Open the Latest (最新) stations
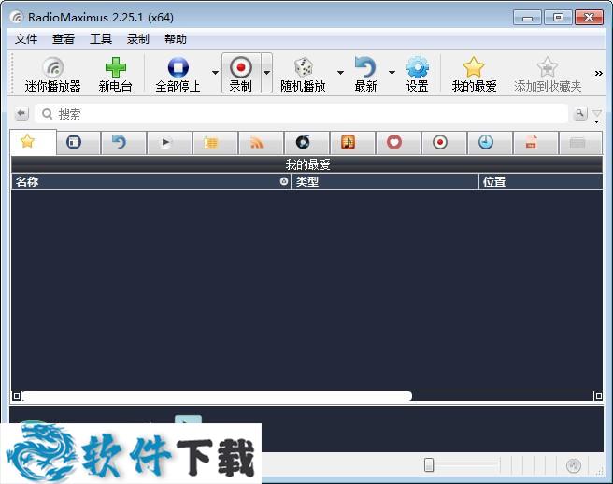Image resolution: width=613 pixels, height=484 pixels. click(365, 74)
